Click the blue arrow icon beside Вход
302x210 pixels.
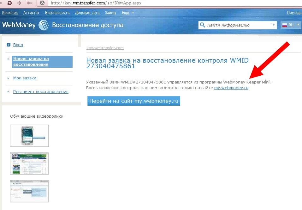(x=9, y=45)
